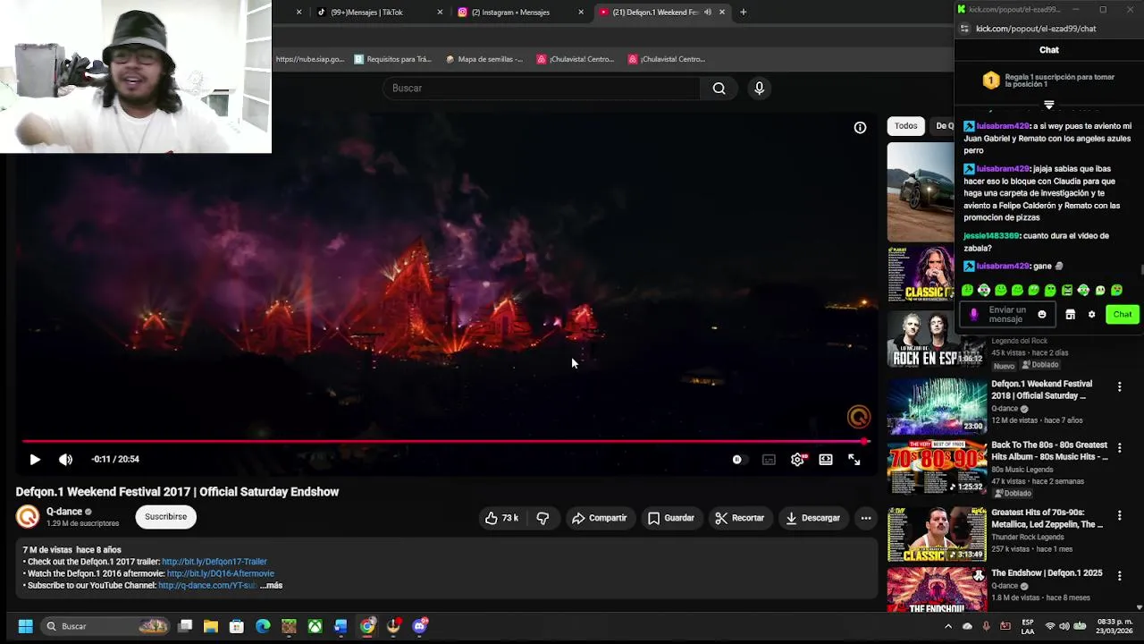
Task: Click Recortar clip button
Action: [739, 518]
